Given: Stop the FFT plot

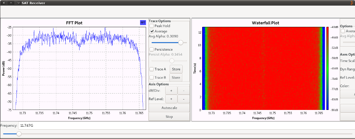Looking at the screenshot, I should click(169, 117).
